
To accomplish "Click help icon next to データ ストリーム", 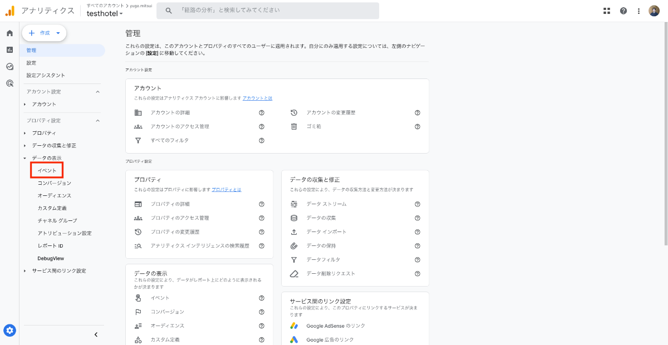I will tap(417, 204).
